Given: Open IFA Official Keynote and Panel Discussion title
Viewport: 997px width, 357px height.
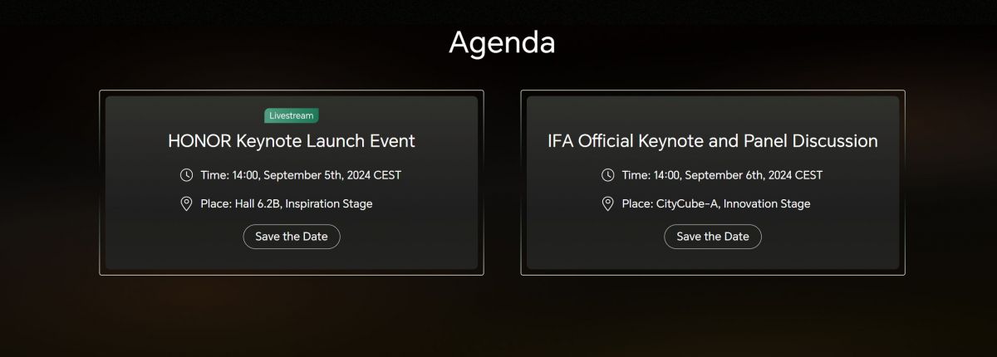Looking at the screenshot, I should pos(713,141).
